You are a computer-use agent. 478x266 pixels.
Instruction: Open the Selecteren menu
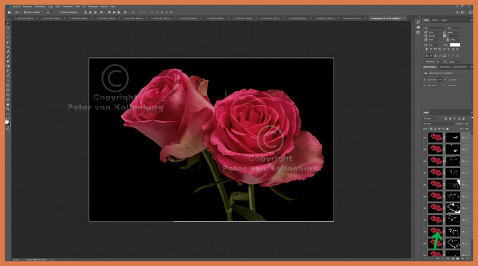(68, 7)
